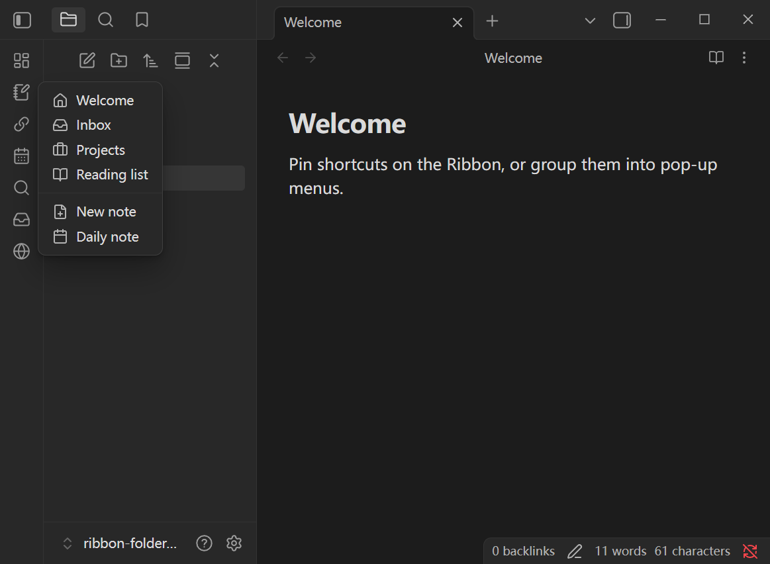Open settings via the gear icon

234,543
